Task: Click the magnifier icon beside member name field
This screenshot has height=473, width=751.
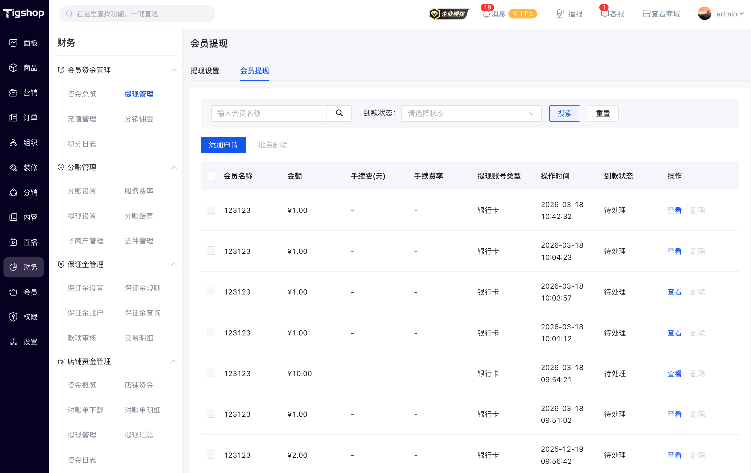Action: click(x=339, y=113)
